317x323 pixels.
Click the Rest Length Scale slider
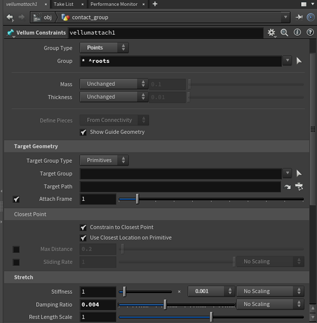[x=211, y=317]
